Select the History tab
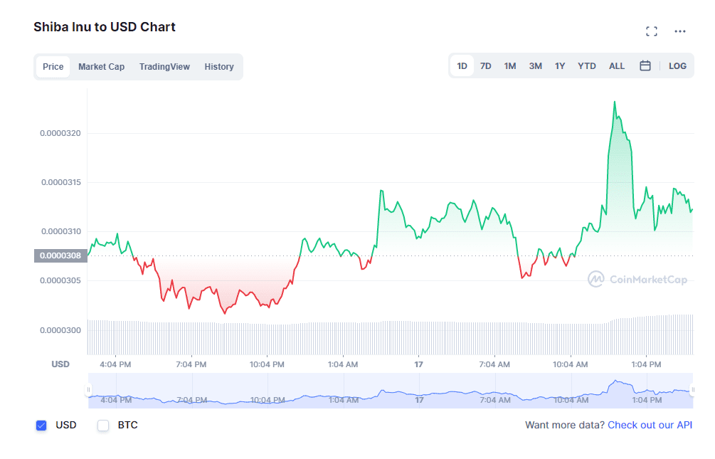 pos(219,67)
